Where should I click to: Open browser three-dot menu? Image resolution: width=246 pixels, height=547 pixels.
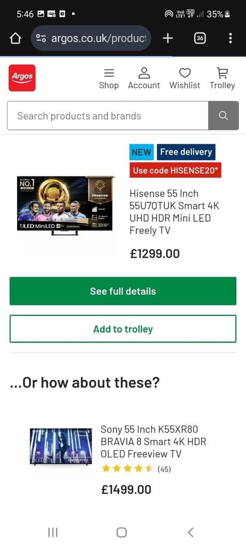click(230, 38)
